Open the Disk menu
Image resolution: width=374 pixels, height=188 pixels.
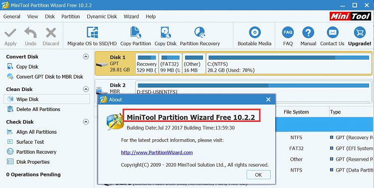point(50,16)
